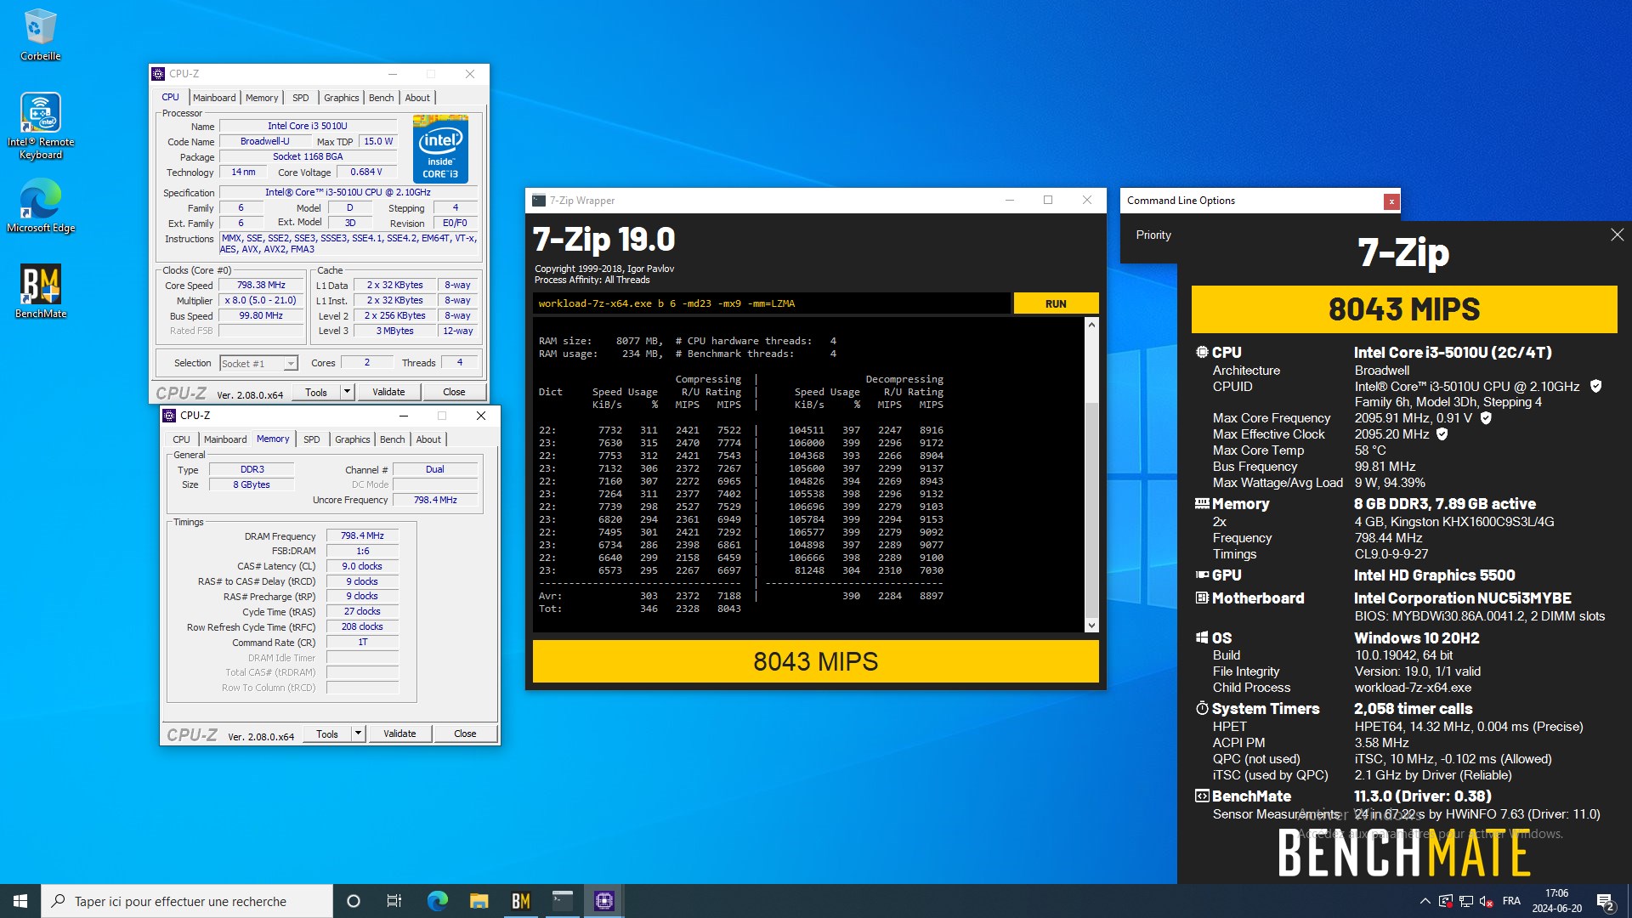Click the Memory section icon in BenchMate
Viewport: 1632px width, 918px height.
1202,503
